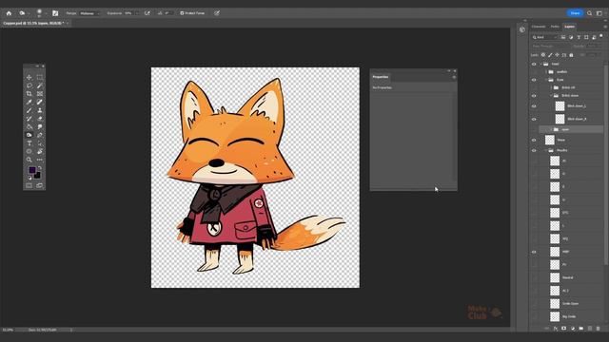The height and width of the screenshot is (342, 609).
Task: Select the Brush tool
Action: click(x=29, y=110)
